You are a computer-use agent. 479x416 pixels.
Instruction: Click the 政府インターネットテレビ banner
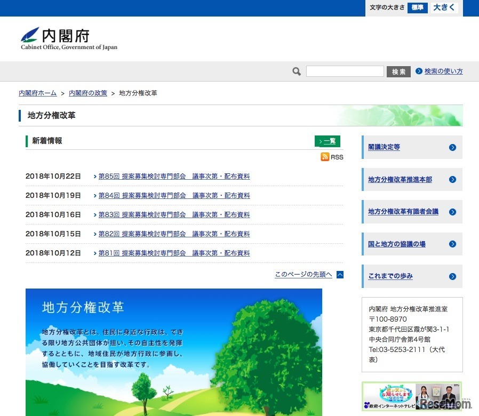click(x=411, y=396)
